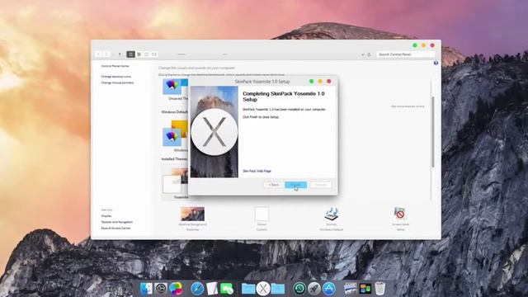Open the clock gauge icon in dock
528x297 pixels.
pyautogui.click(x=161, y=289)
